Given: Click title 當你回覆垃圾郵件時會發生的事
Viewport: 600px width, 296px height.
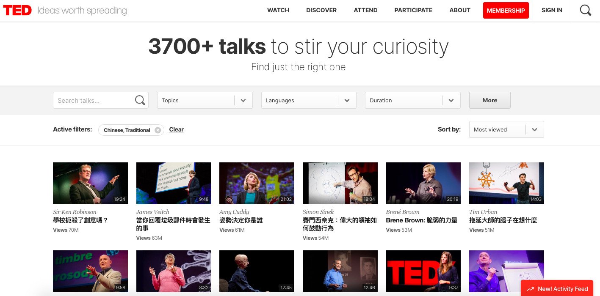Looking at the screenshot, I should [x=173, y=224].
